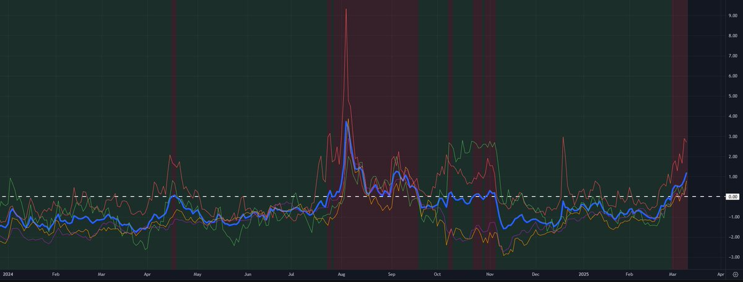Click the Nov label on time axis
Image resolution: width=743 pixels, height=282 pixels.
click(490, 273)
